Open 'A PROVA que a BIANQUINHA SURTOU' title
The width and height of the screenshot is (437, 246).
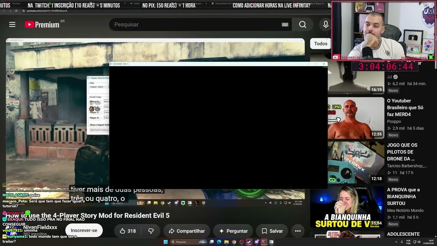point(404,196)
